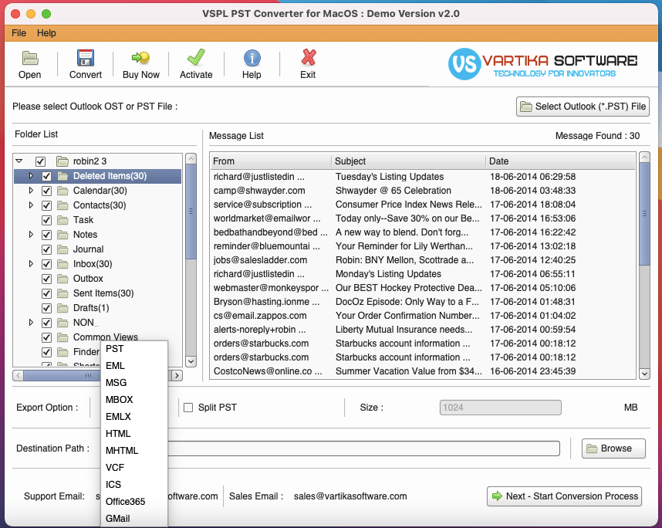Enable the Split PST checkbox

click(188, 408)
